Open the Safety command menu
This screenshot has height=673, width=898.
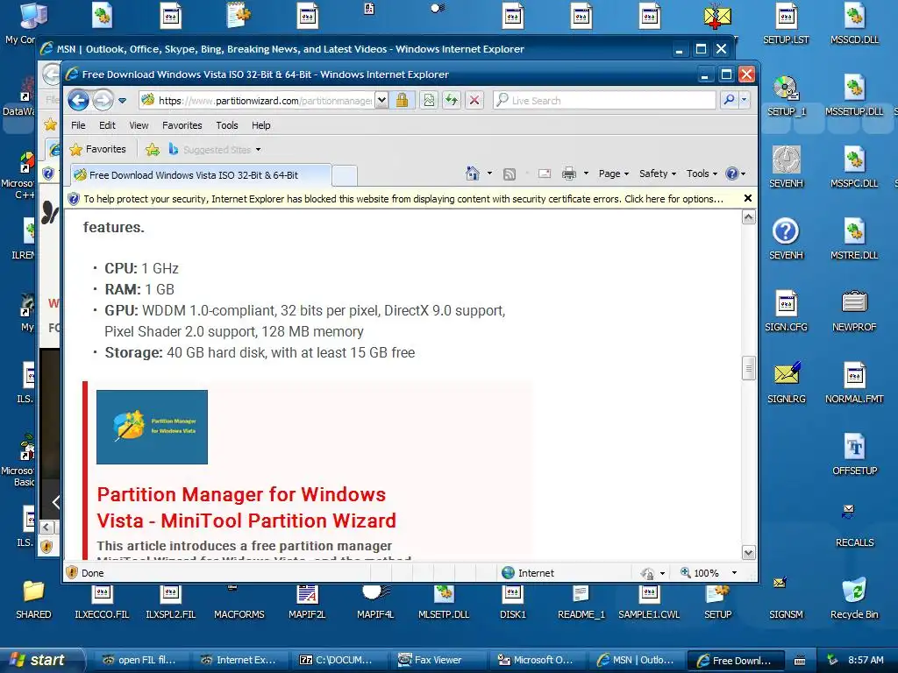658,174
